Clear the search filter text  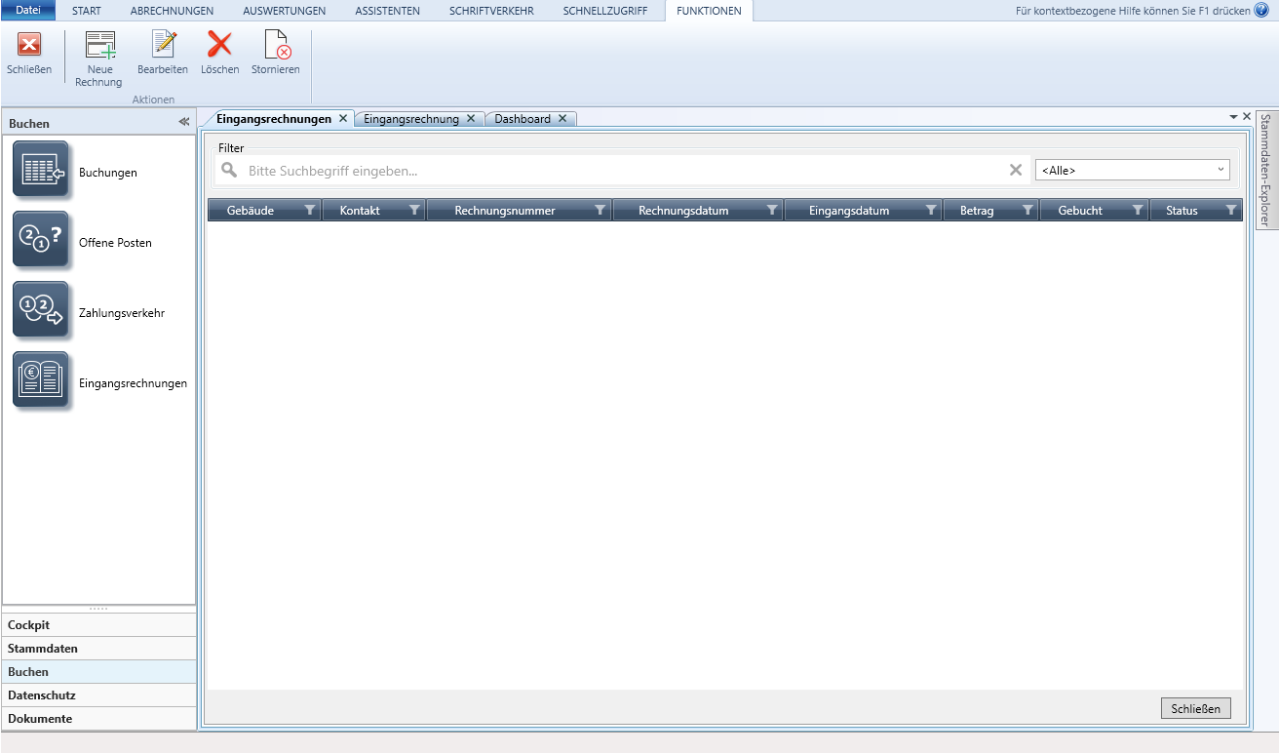tap(1015, 170)
